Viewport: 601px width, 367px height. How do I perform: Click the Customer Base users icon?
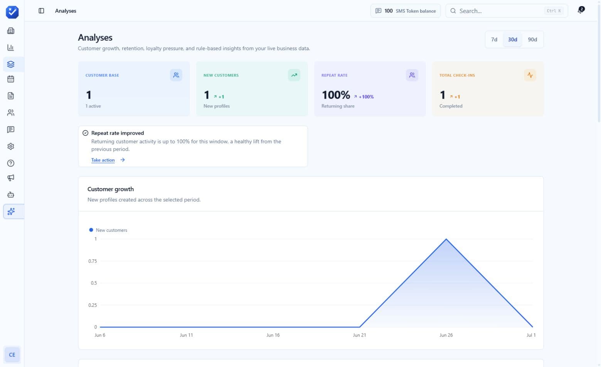[x=176, y=75]
